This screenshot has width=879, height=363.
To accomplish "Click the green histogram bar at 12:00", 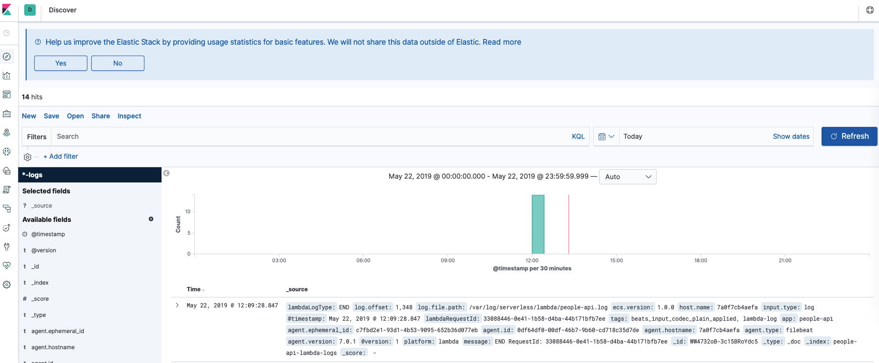I will [538, 224].
